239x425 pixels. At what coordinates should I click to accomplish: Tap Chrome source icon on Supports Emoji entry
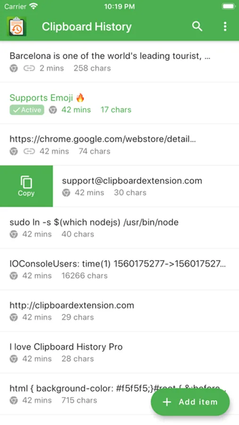click(x=53, y=110)
